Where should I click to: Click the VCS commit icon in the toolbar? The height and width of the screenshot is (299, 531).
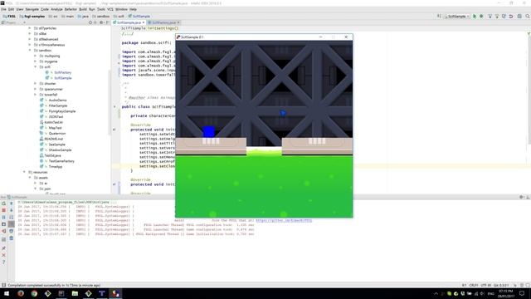pos(497,17)
